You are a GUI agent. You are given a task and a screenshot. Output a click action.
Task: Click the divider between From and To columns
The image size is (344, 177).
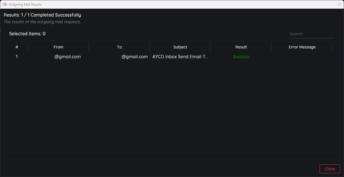89,47
